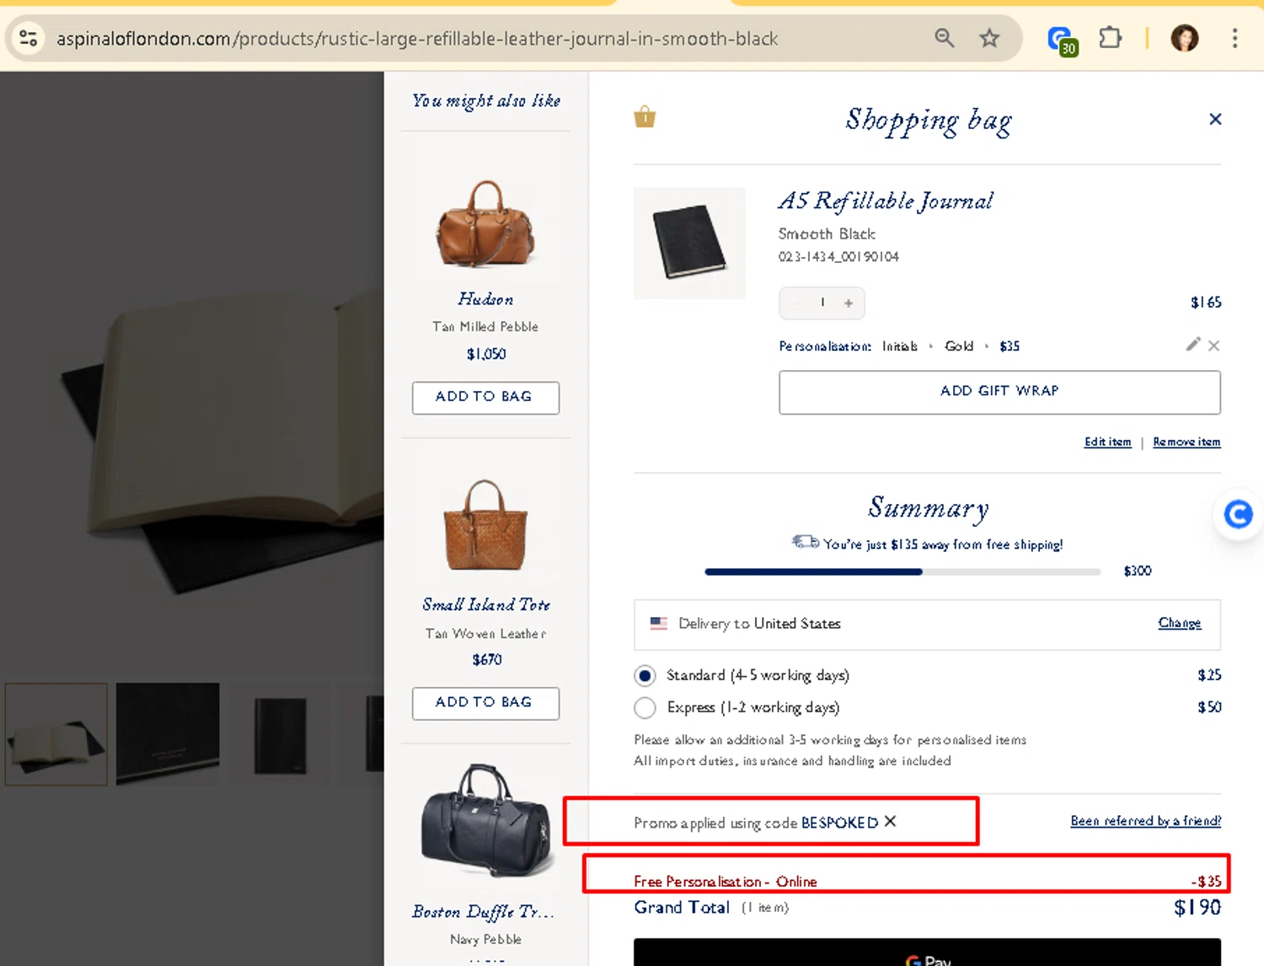Click the ADD GIFT WRAP button
Screen dimensions: 1264x966
(x=999, y=392)
